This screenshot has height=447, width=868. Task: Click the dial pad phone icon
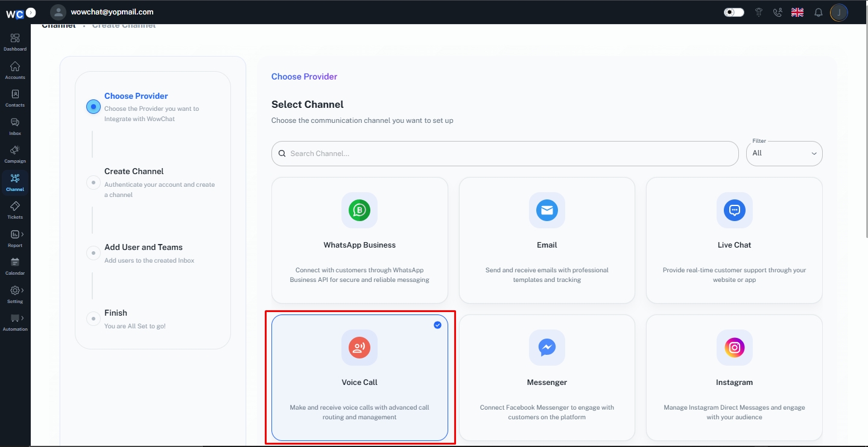pyautogui.click(x=759, y=12)
